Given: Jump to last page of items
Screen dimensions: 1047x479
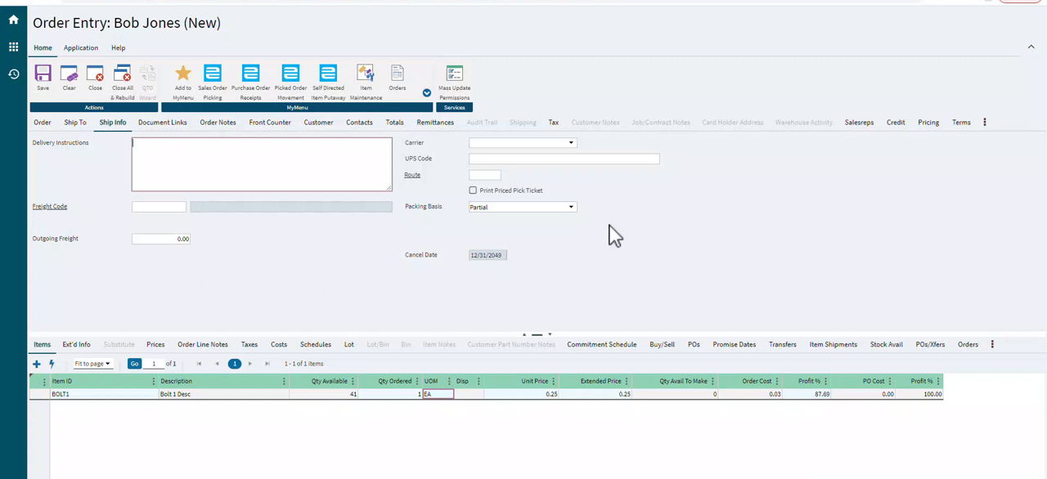Looking at the screenshot, I should [267, 364].
